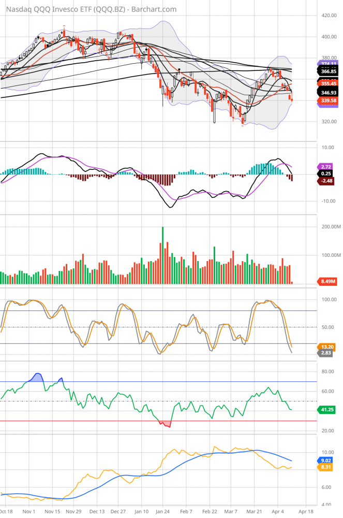The image size is (343, 518).
Task: Select the red 339.58 last price badge
Action: [x=326, y=100]
